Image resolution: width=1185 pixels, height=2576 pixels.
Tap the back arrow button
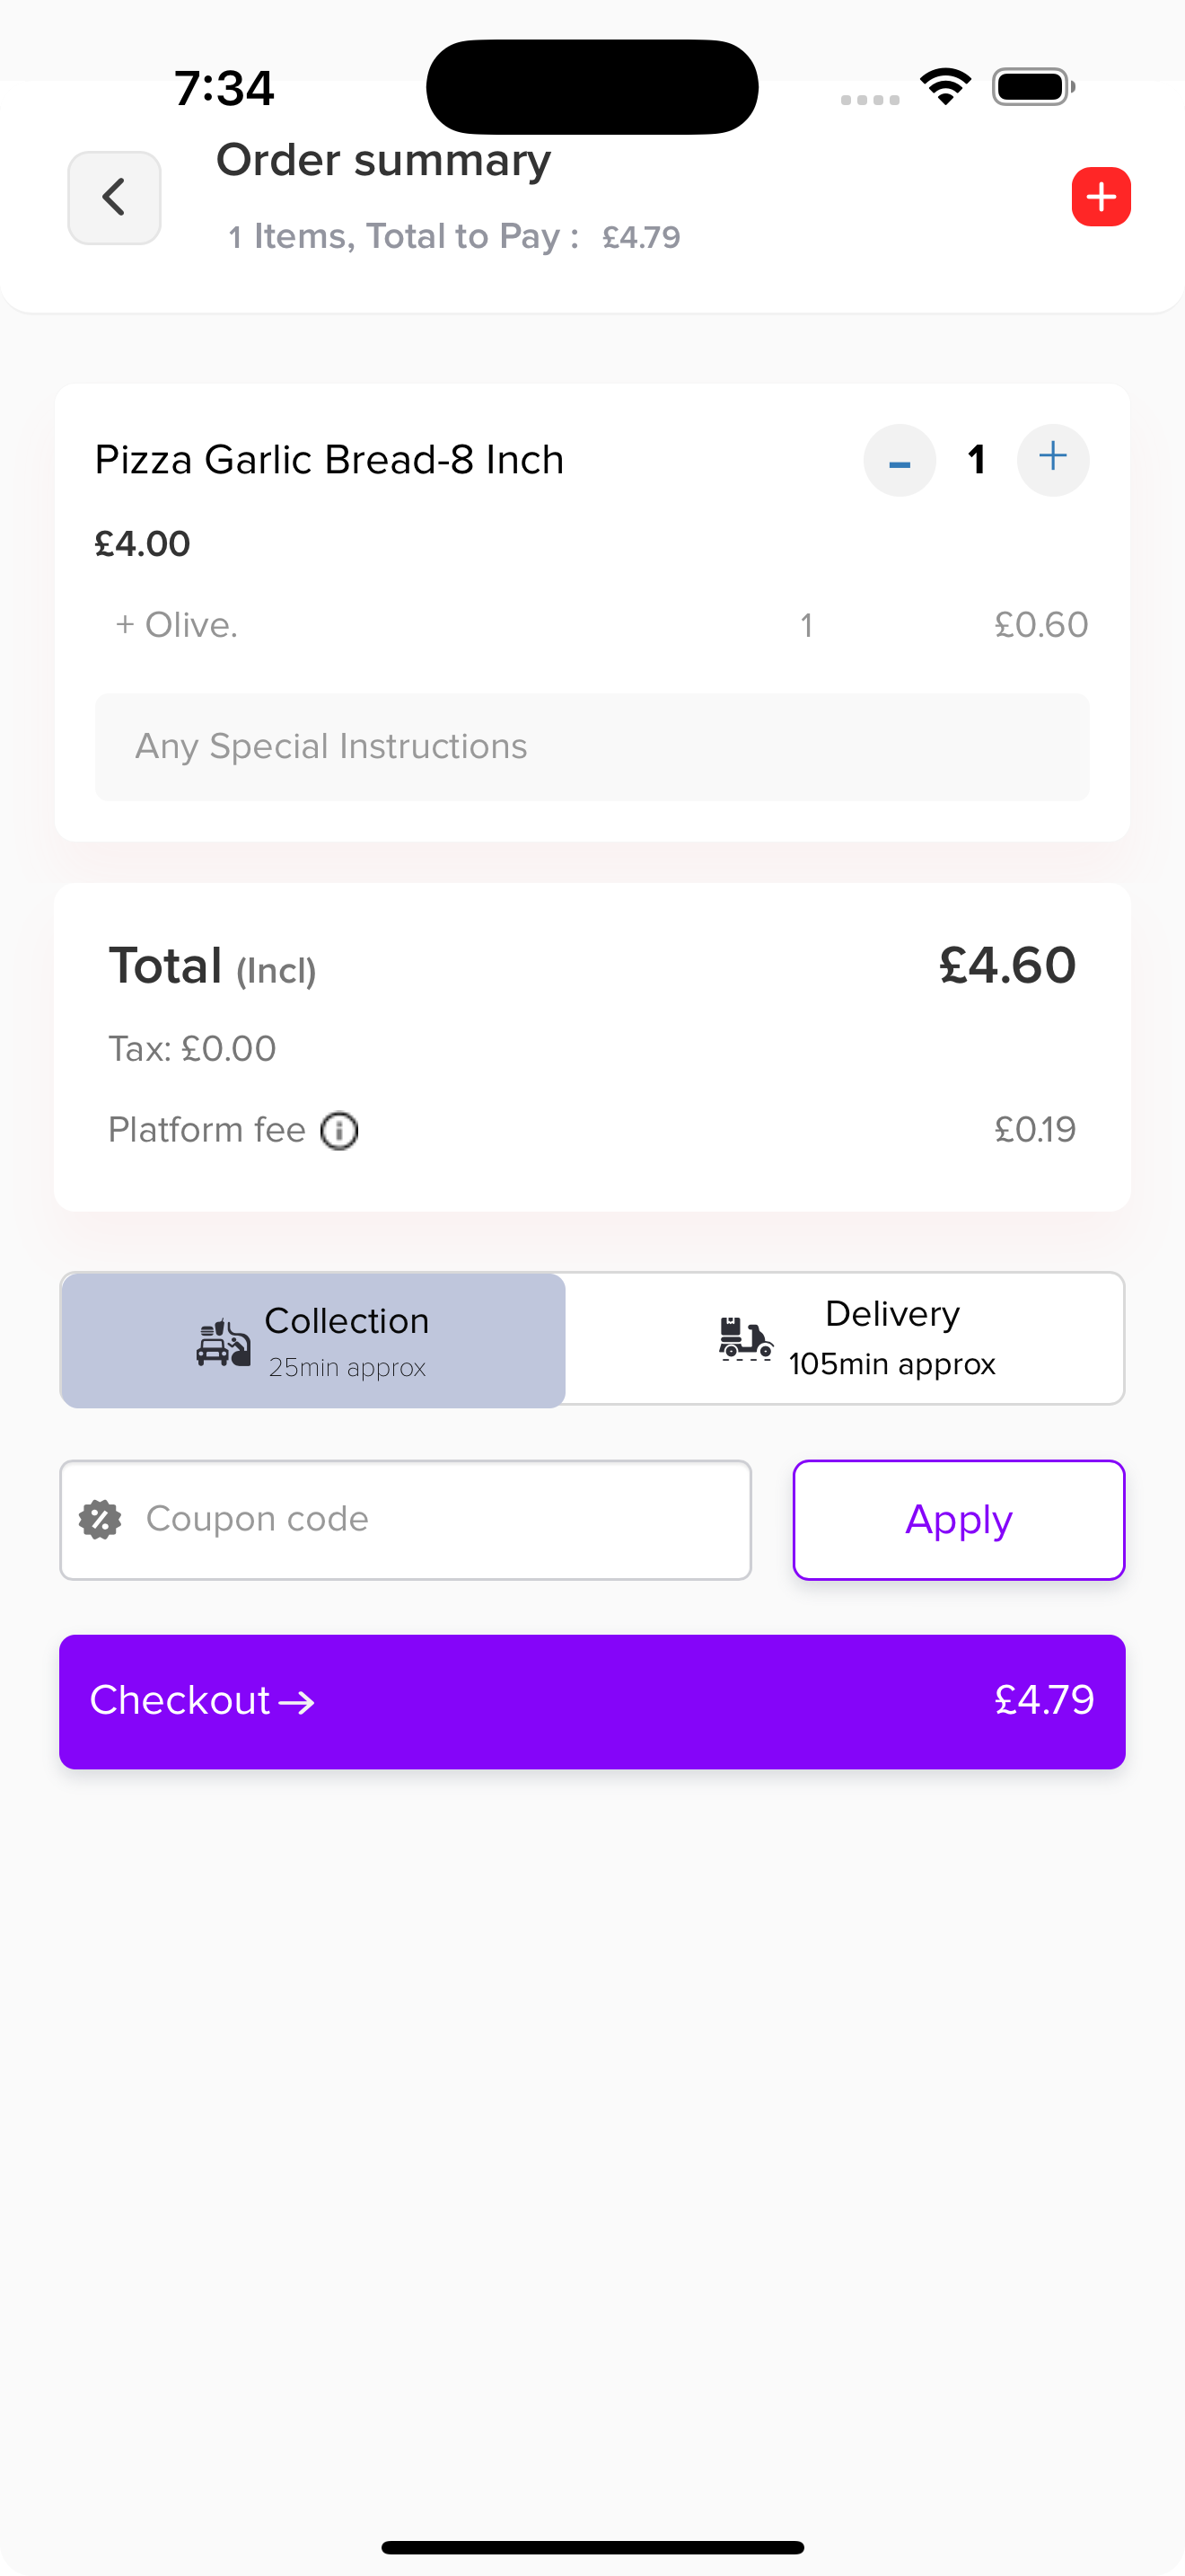tap(114, 197)
